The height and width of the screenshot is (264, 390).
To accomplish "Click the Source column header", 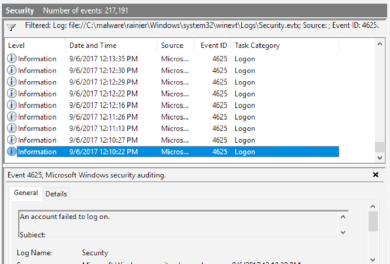I will (x=172, y=46).
